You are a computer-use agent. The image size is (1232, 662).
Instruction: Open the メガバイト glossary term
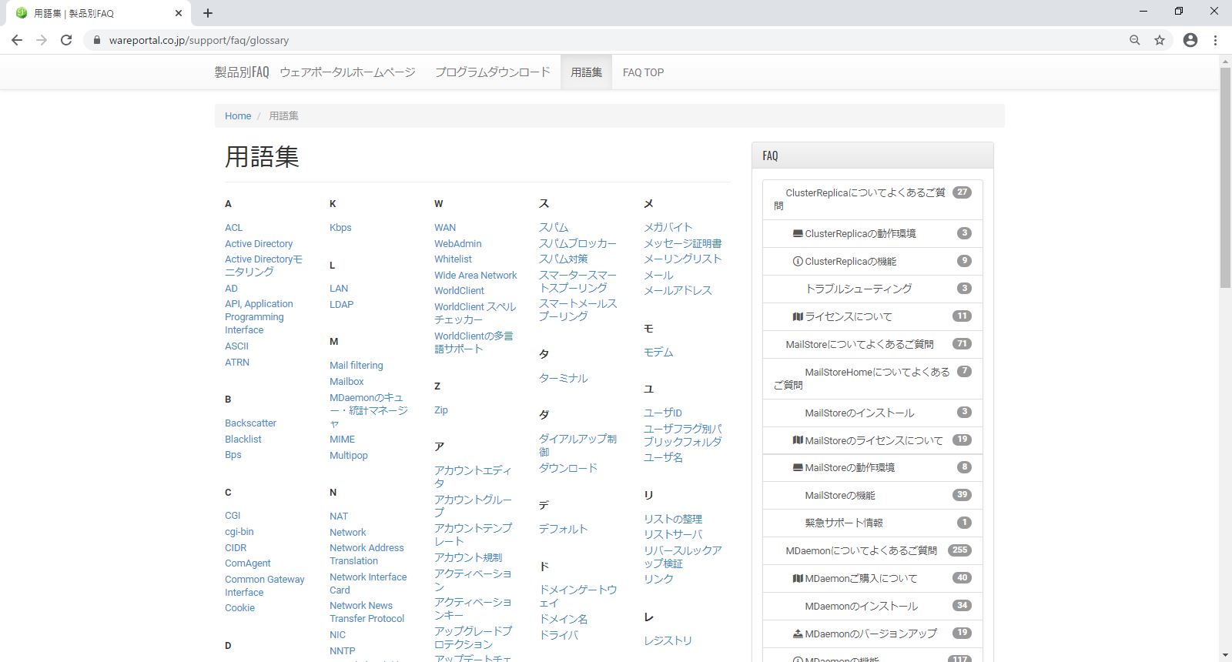point(668,228)
